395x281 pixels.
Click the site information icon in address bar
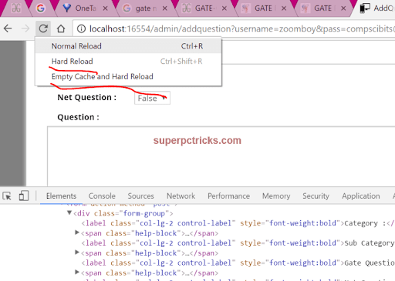click(x=81, y=28)
